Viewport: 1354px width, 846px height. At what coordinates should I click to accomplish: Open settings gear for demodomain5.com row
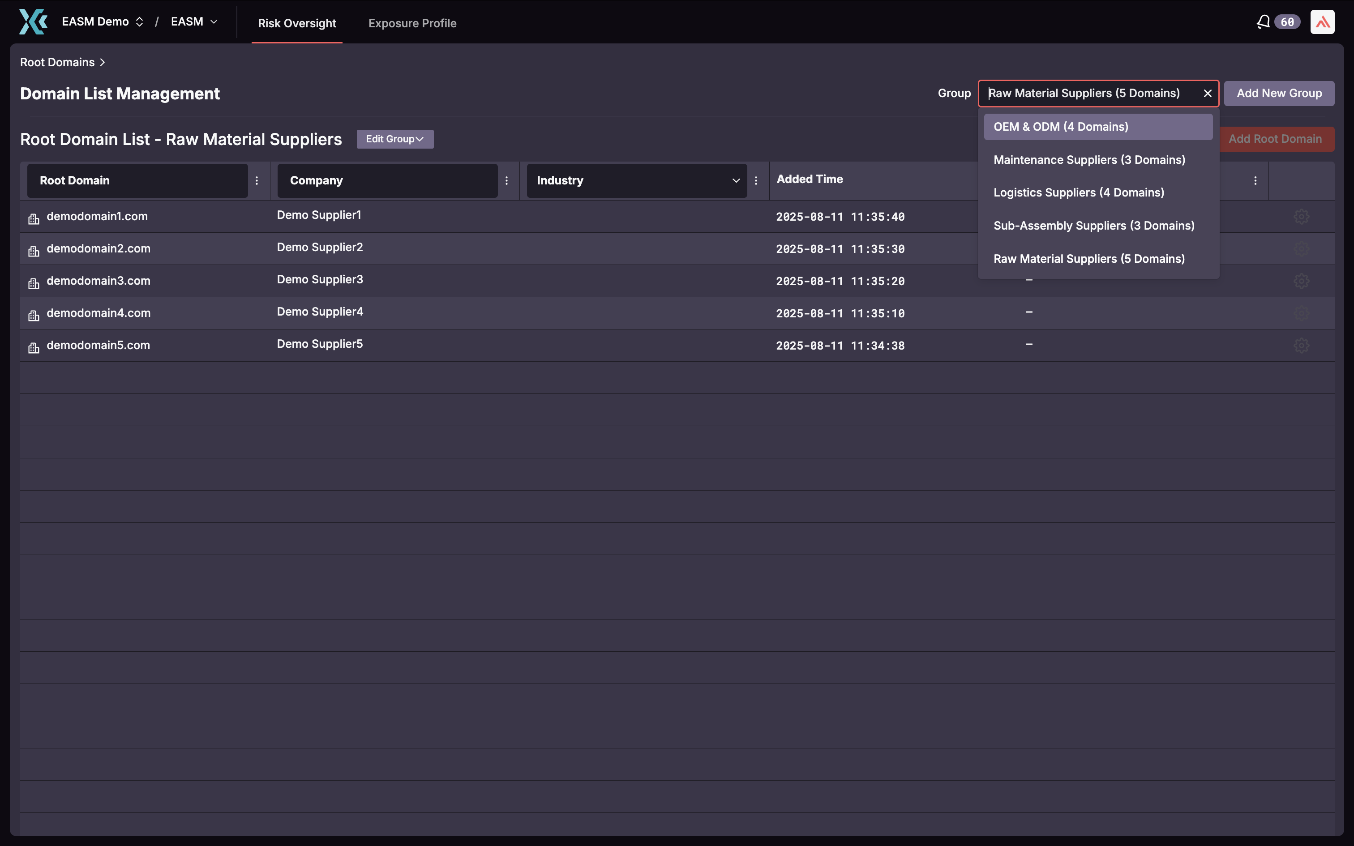pos(1301,345)
